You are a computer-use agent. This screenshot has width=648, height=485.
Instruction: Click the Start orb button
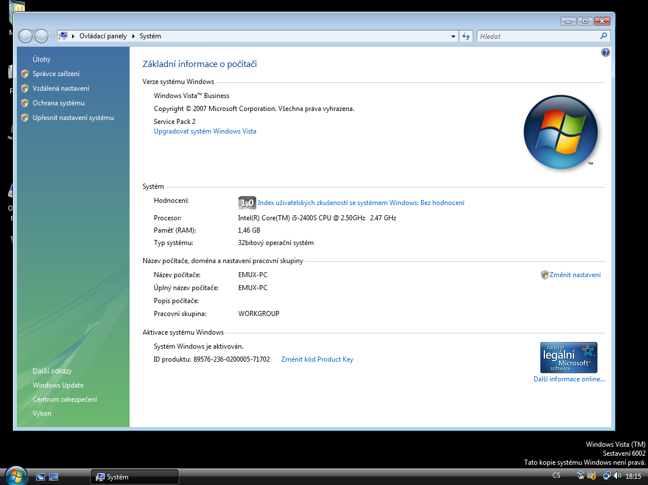(16, 476)
